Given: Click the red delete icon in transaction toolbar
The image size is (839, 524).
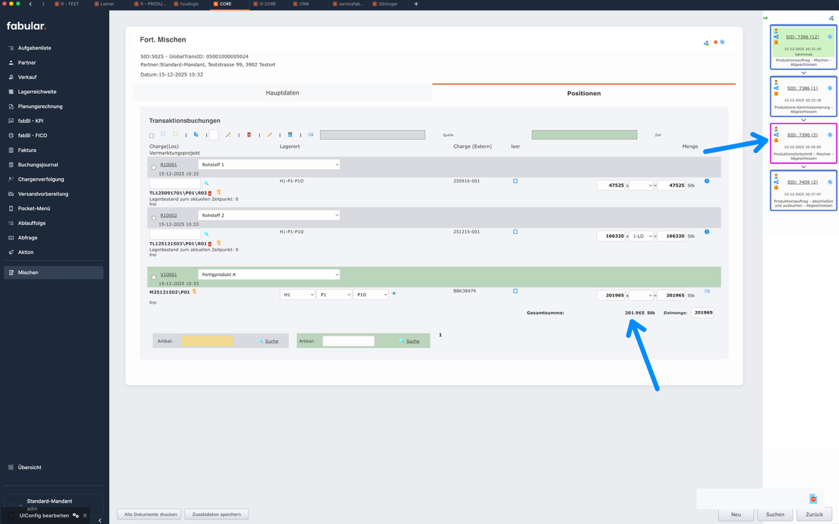Looking at the screenshot, I should tap(249, 135).
